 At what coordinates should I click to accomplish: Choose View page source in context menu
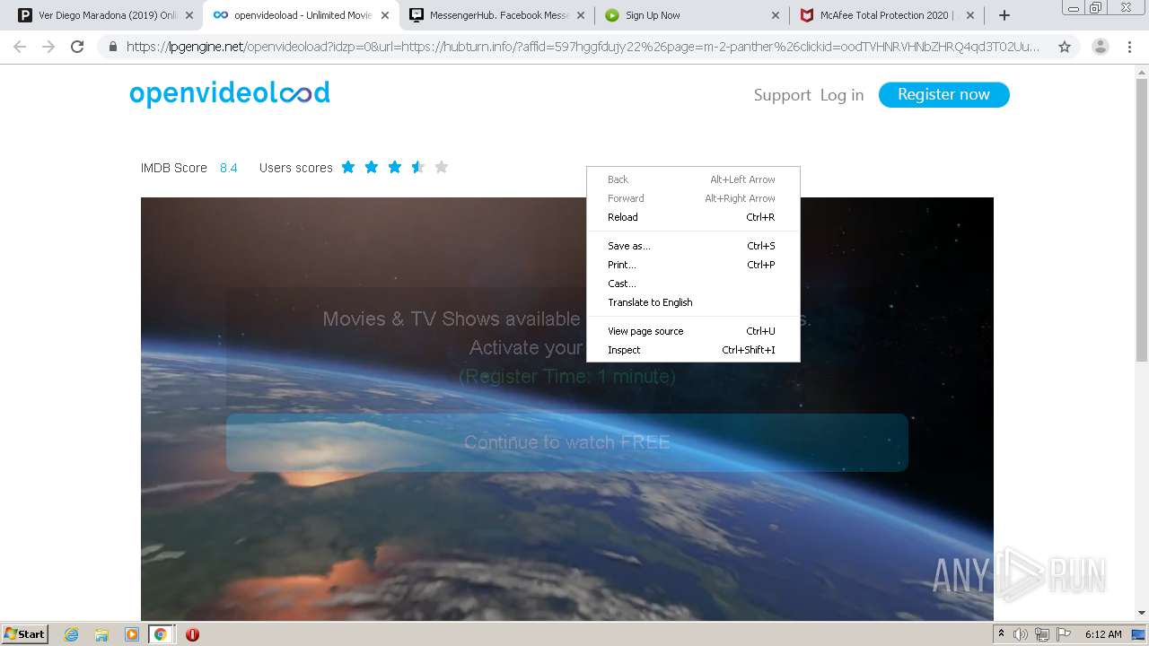[x=693, y=331]
